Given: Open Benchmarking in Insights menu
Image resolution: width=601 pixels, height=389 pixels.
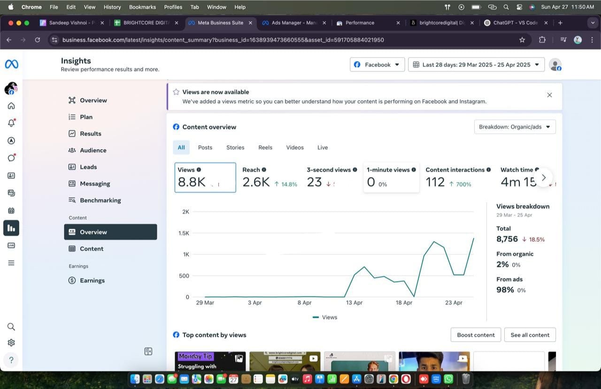Looking at the screenshot, I should pyautogui.click(x=100, y=200).
